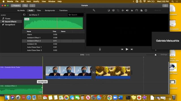Toggle the audio sidebar visibility
Screen dimensions: 181x101
[x=24, y=15]
